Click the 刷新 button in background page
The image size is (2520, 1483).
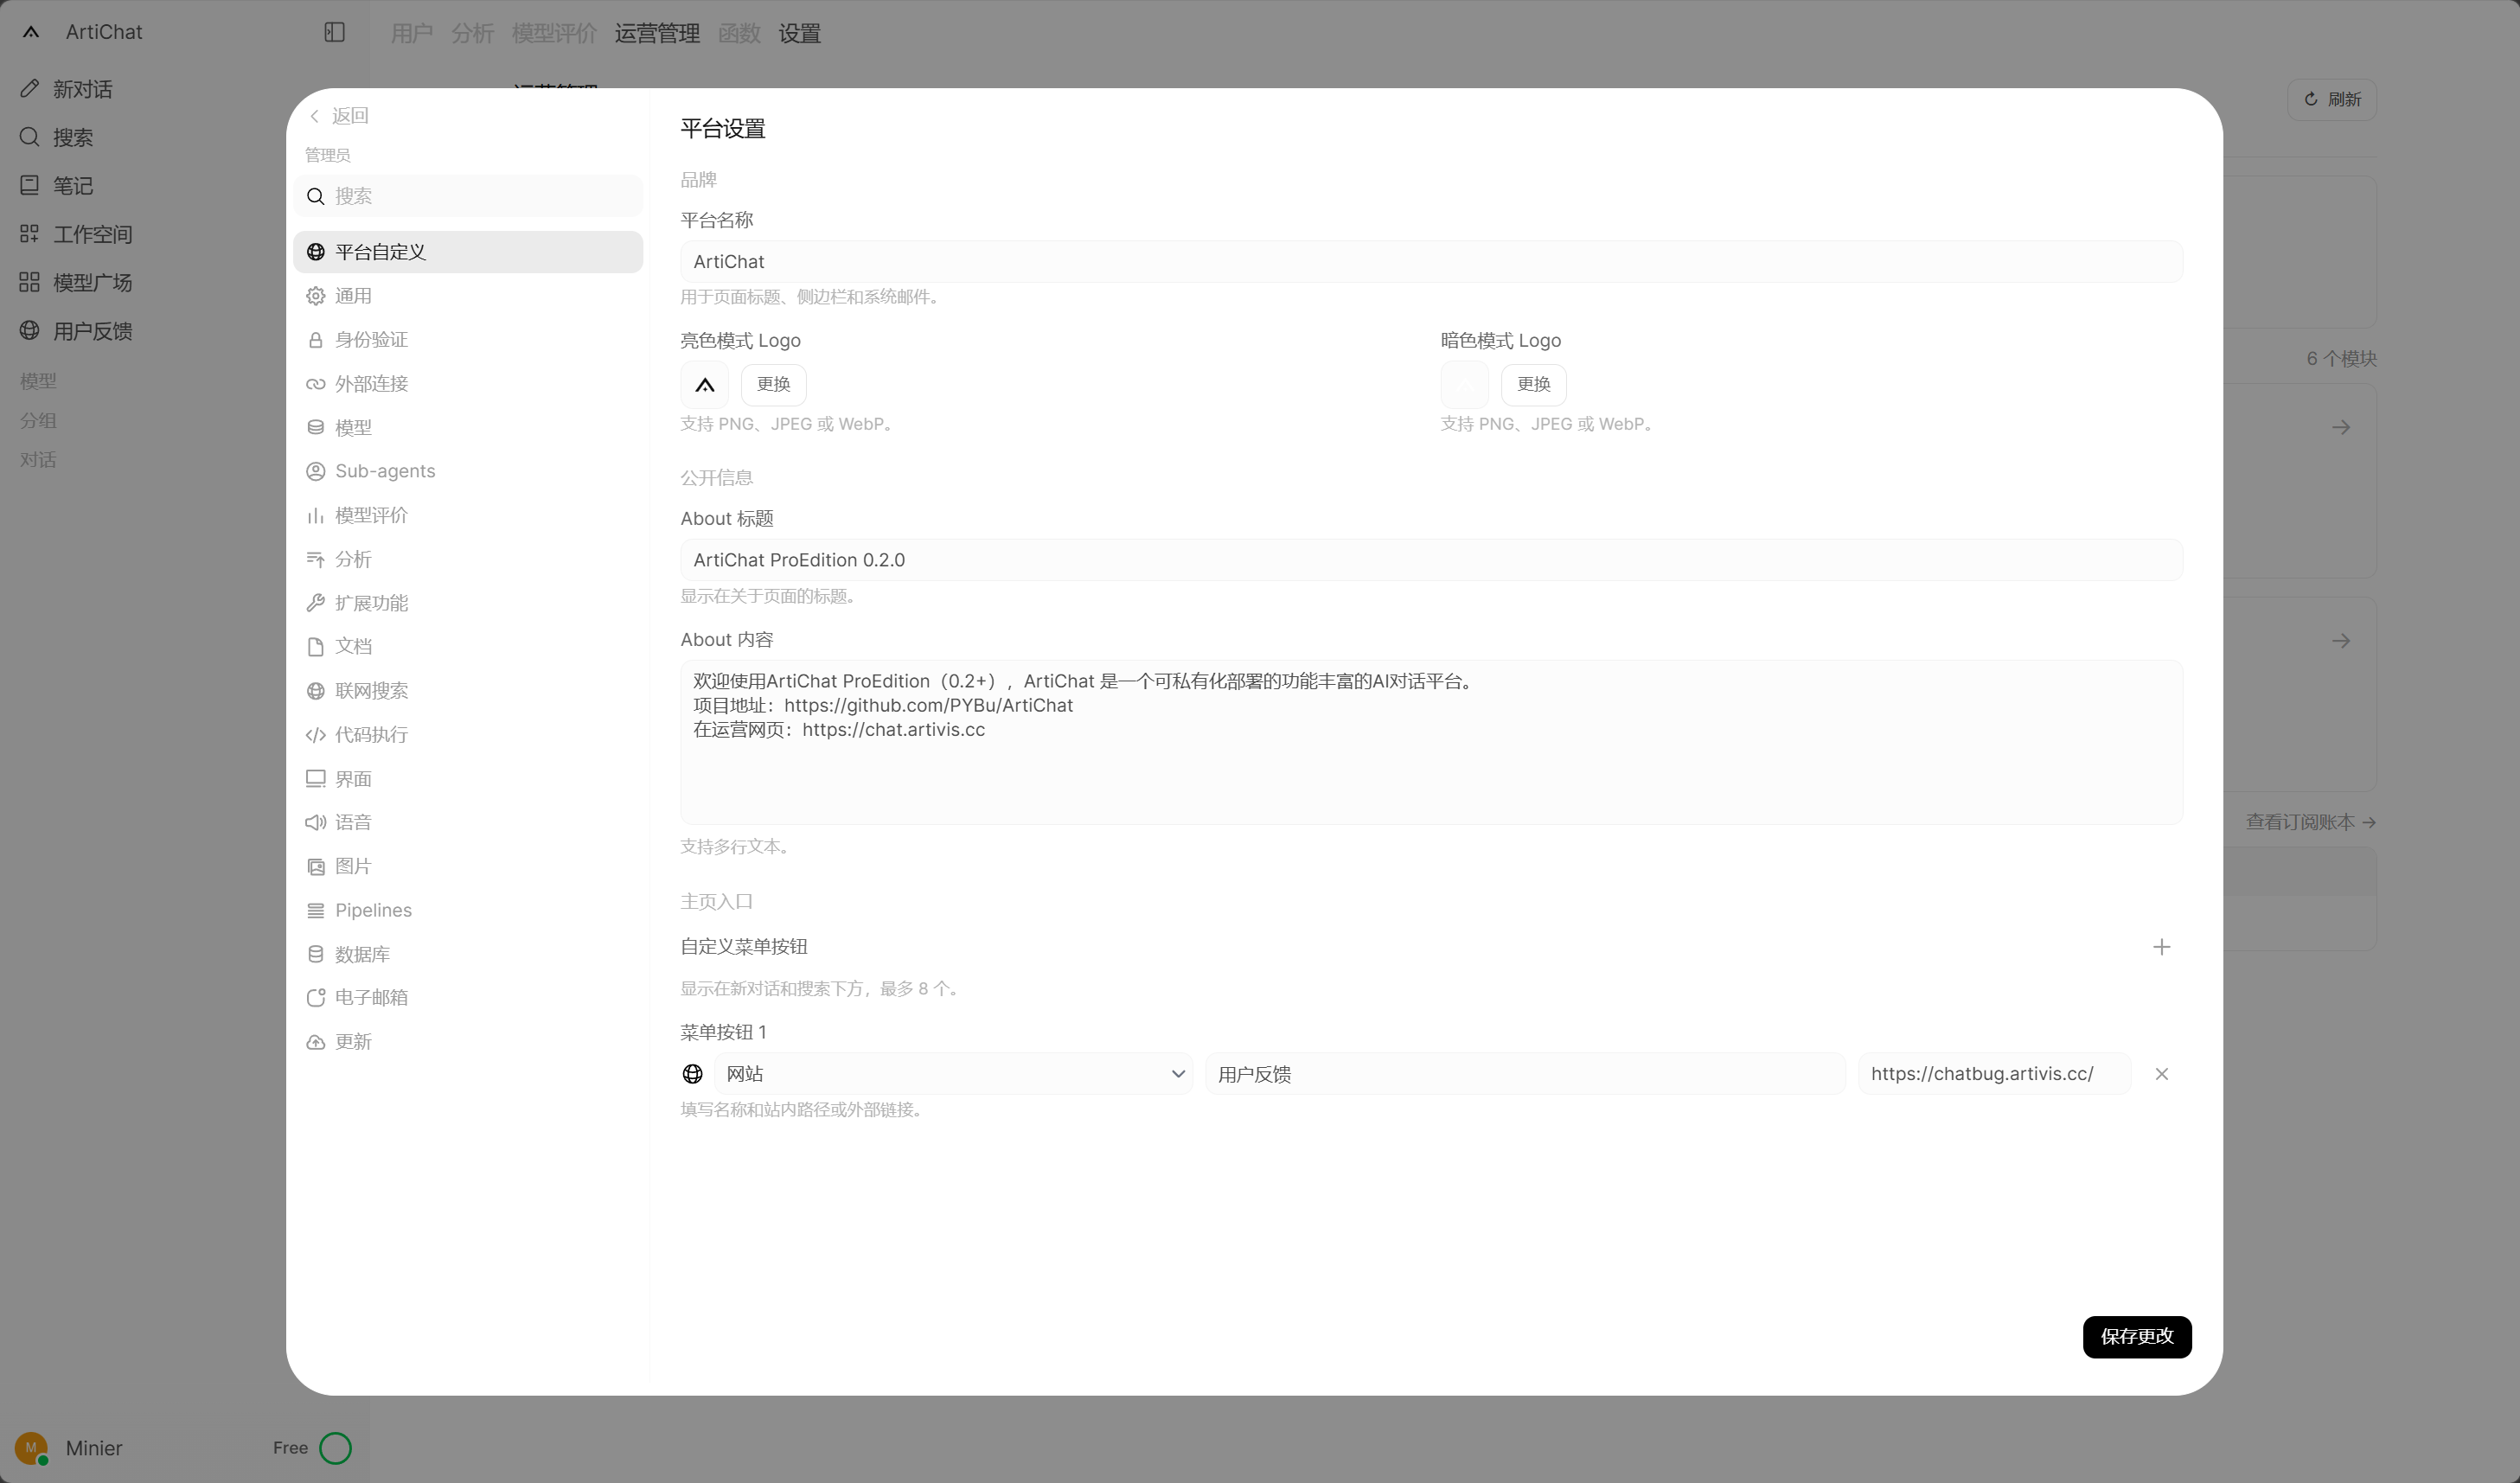point(2332,100)
